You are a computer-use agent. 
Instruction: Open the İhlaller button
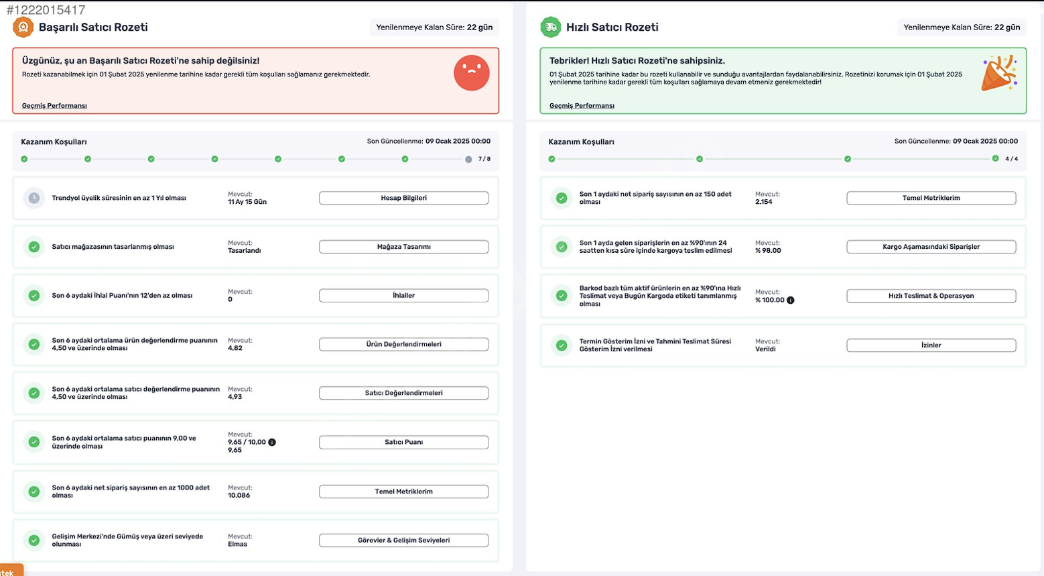coord(403,295)
